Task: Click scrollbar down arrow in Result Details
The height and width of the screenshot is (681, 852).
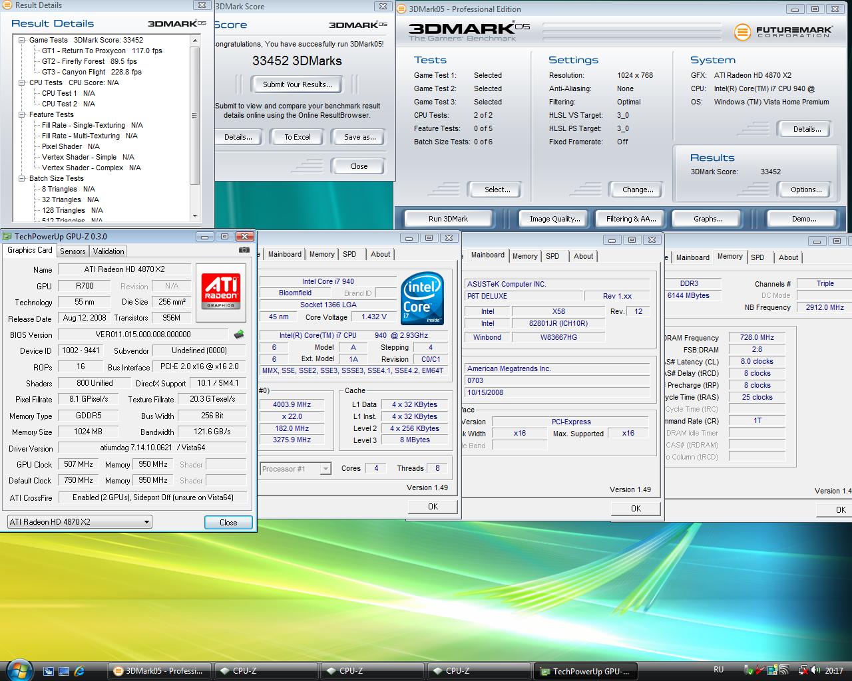Action: (195, 215)
